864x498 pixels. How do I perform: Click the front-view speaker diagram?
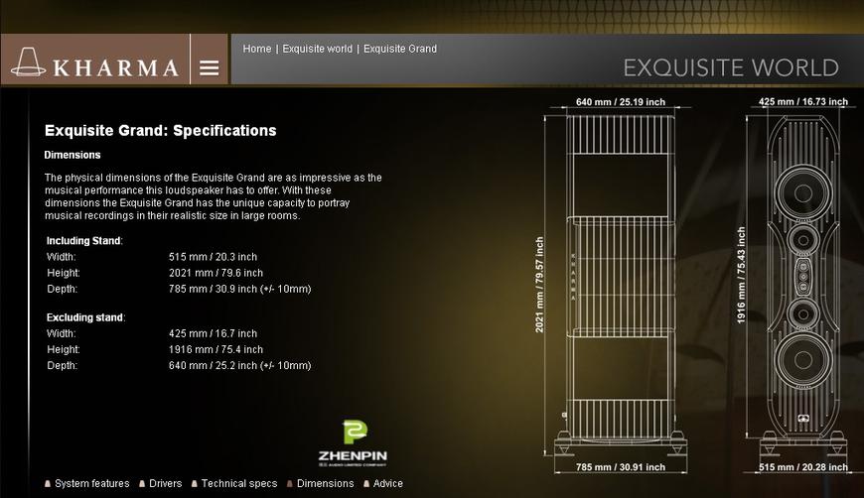coord(802,284)
